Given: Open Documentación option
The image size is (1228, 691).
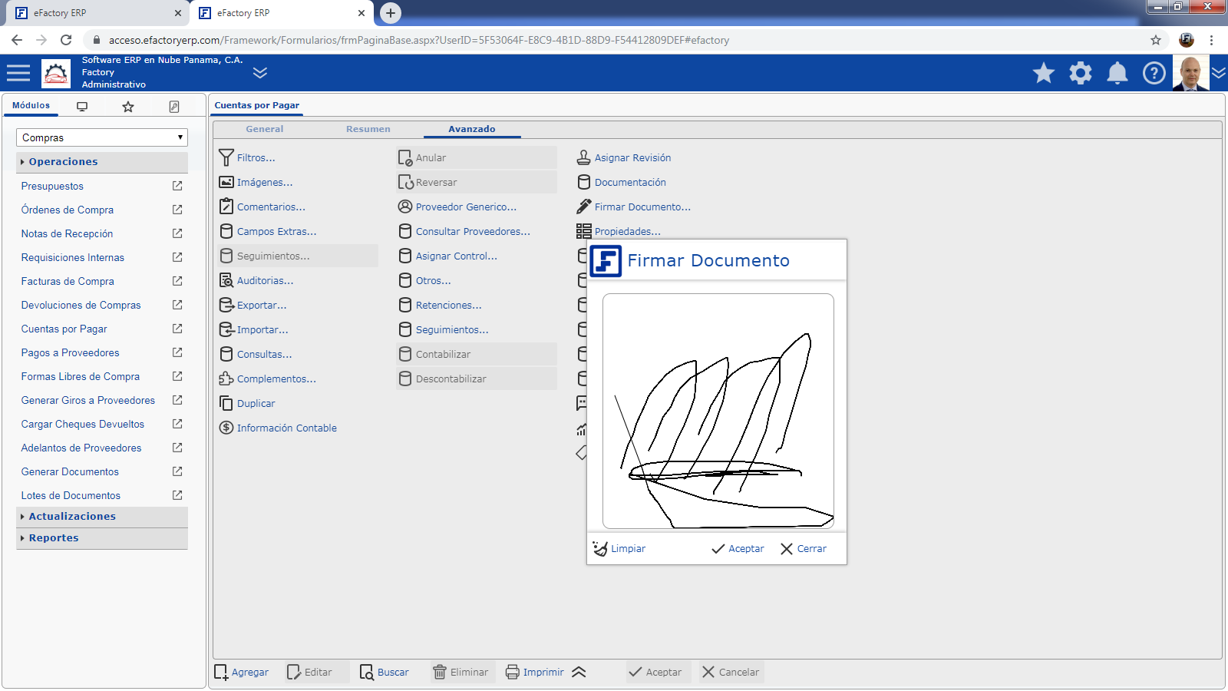Looking at the screenshot, I should pos(622,182).
